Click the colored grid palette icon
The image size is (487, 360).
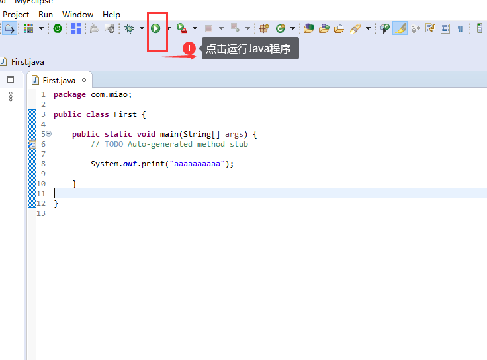point(28,28)
